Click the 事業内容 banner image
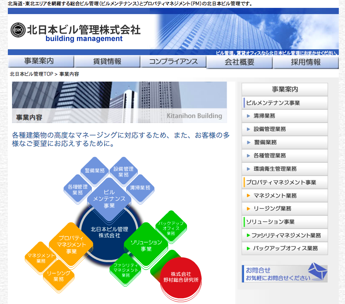 click(x=120, y=102)
